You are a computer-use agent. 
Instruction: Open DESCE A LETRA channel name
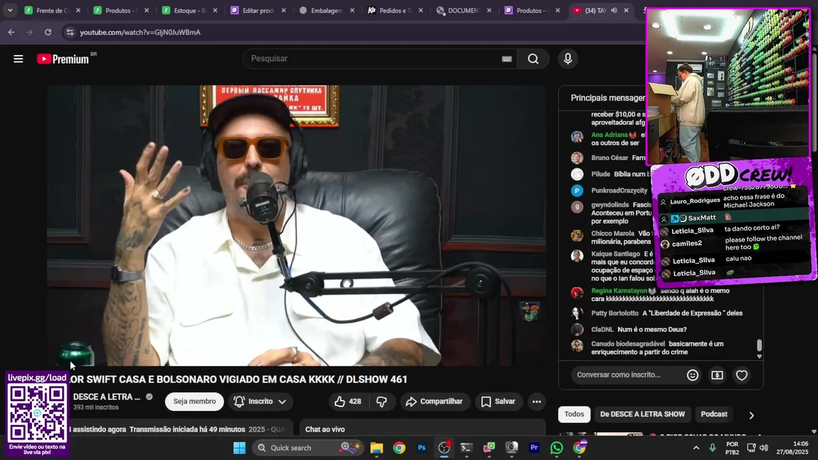[106, 397]
